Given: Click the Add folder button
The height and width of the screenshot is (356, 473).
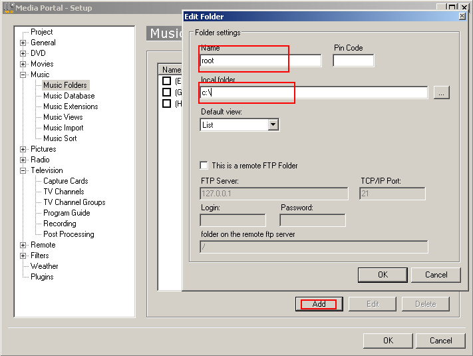Looking at the screenshot, I should click(x=319, y=304).
